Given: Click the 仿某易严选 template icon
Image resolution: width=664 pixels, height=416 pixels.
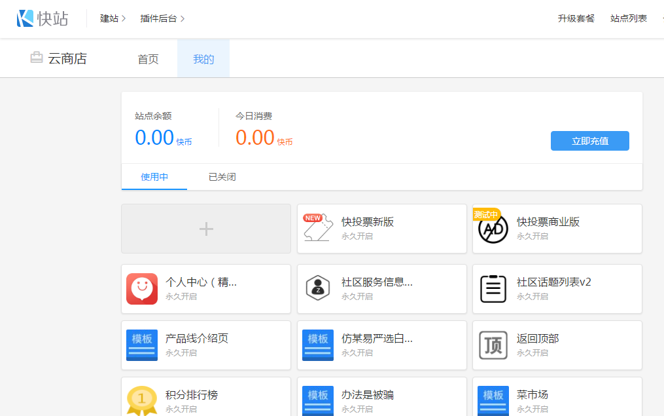Looking at the screenshot, I should point(318,345).
